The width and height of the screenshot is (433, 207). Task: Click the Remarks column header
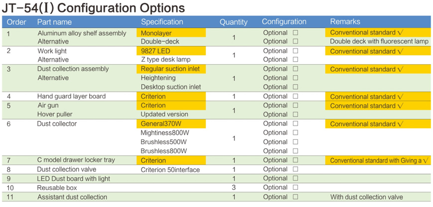click(x=345, y=22)
